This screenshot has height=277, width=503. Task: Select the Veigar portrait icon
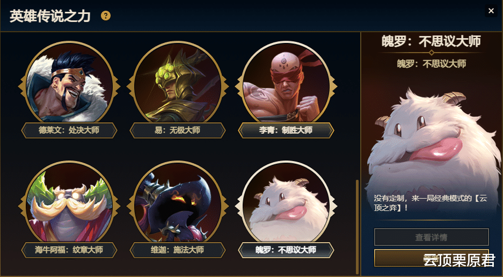click(177, 203)
